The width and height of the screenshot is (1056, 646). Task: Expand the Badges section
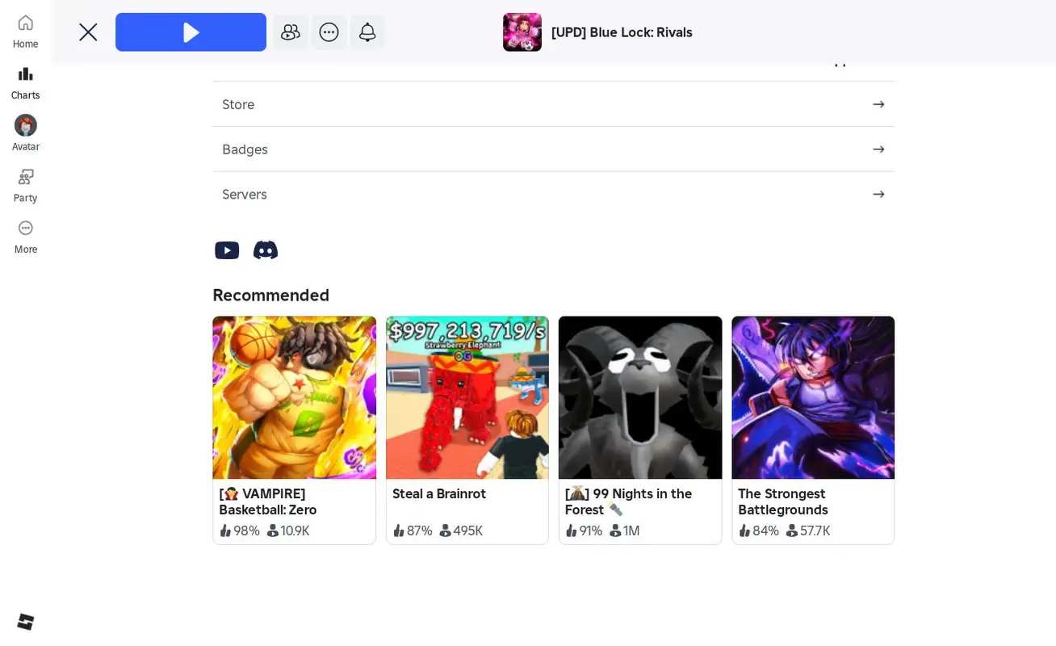[553, 149]
